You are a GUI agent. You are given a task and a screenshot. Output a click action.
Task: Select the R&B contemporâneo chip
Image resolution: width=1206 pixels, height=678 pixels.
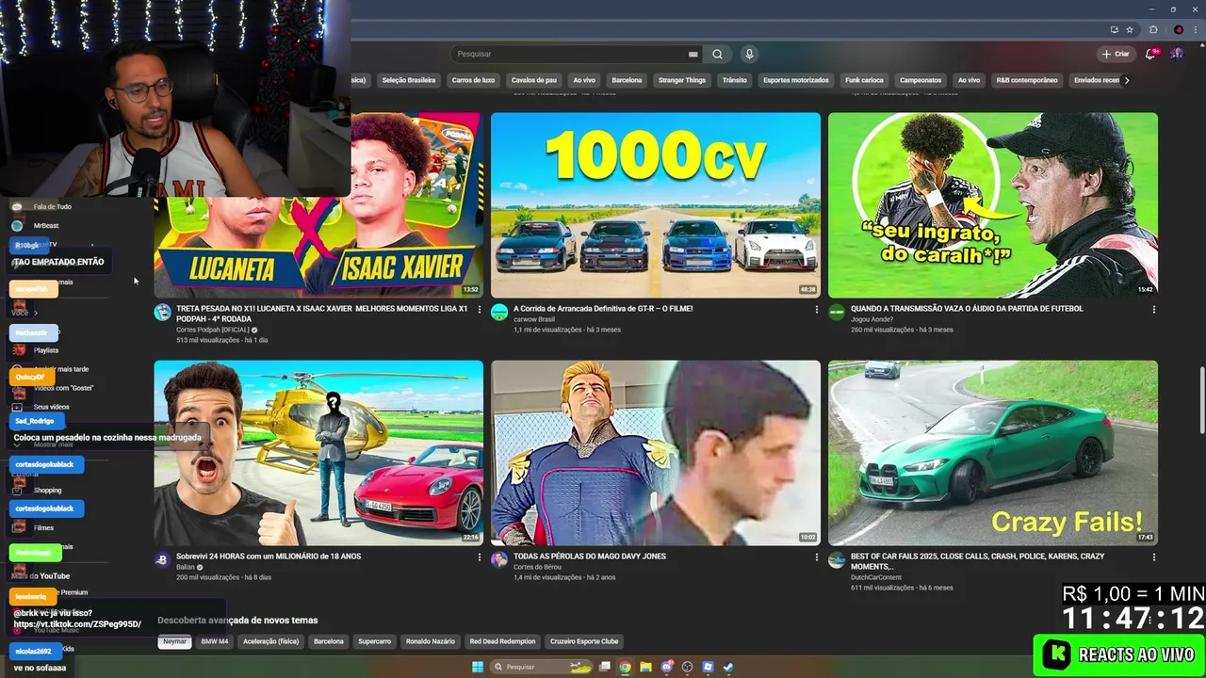[x=1027, y=80]
